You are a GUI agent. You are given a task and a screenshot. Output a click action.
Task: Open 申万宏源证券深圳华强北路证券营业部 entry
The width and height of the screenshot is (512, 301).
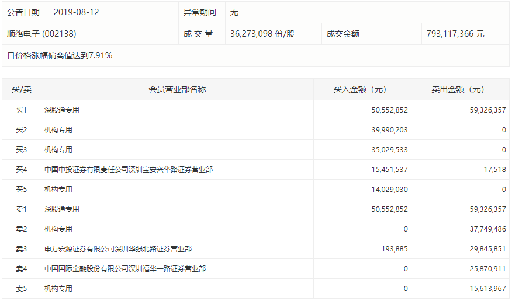coord(118,249)
